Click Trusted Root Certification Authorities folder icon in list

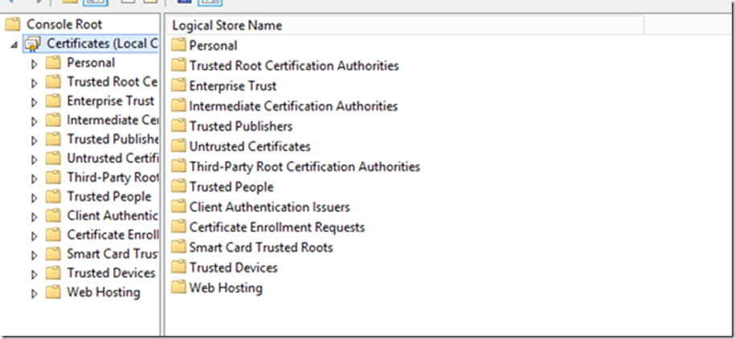pos(178,65)
